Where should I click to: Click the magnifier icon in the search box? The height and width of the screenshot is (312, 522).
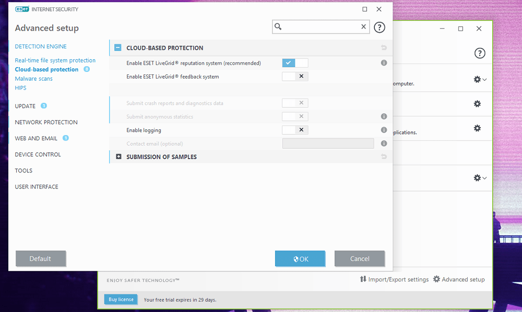tap(278, 27)
